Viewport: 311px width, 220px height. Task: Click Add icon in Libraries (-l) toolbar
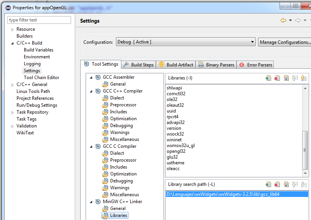pyautogui.click(x=268, y=78)
